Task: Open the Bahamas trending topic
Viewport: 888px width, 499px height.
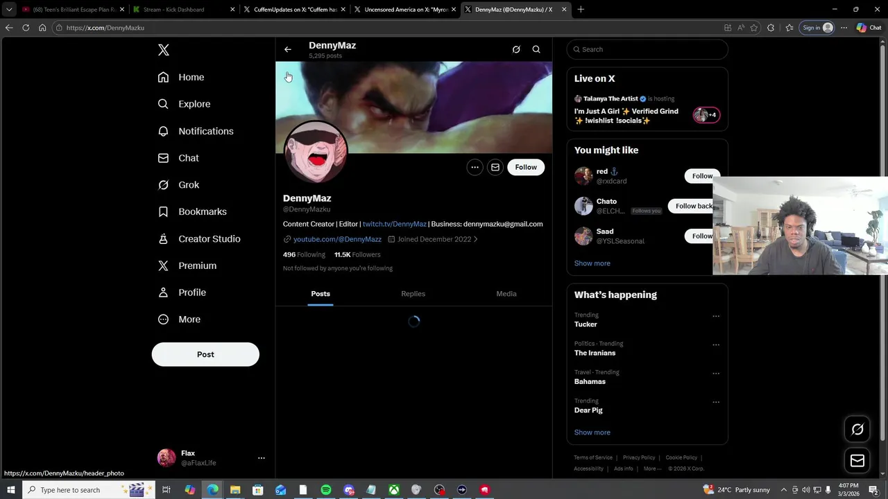Action: (x=590, y=382)
